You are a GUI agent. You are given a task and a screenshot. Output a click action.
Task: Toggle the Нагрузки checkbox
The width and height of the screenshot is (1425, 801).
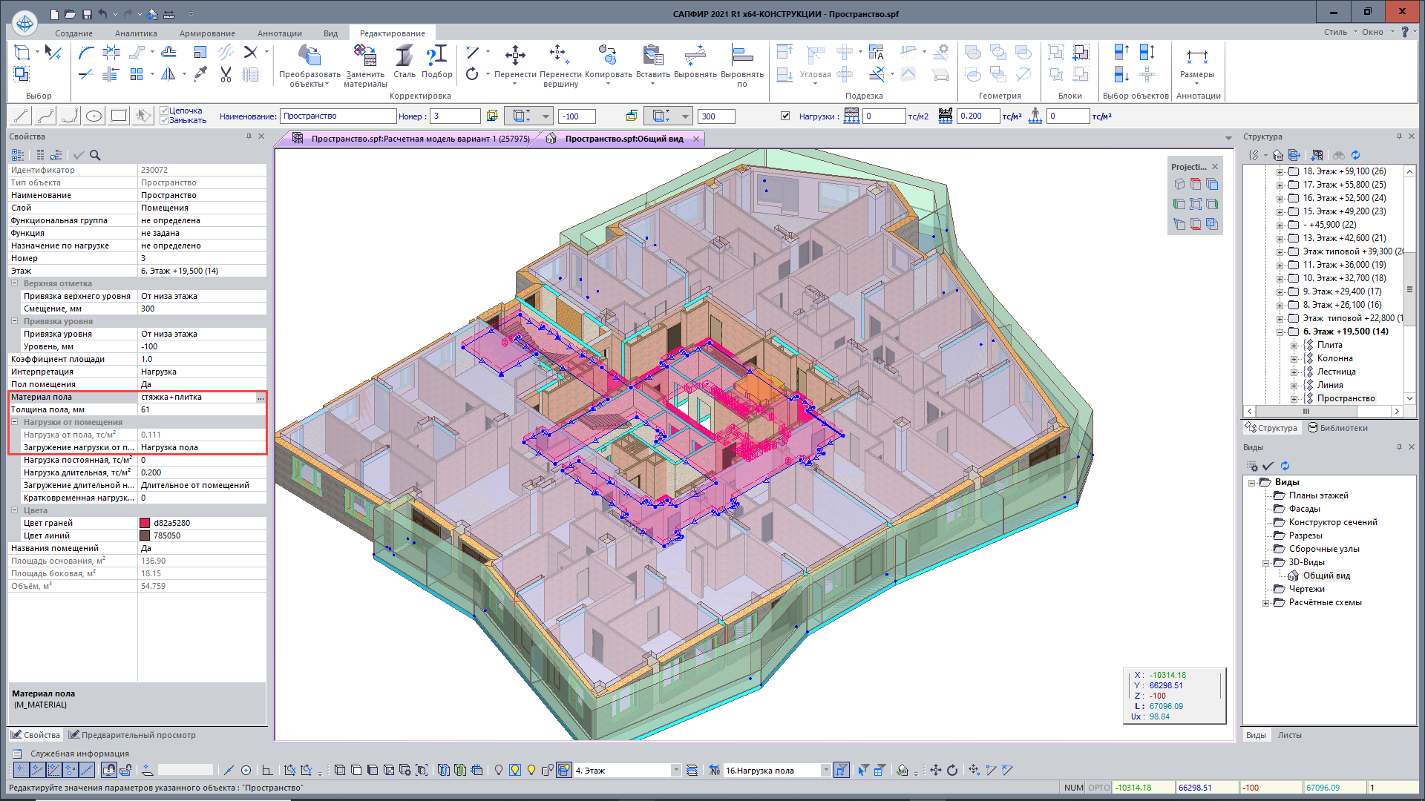[x=785, y=116]
